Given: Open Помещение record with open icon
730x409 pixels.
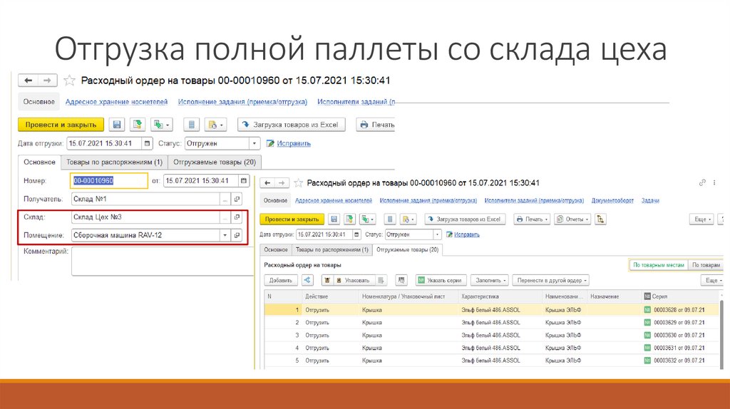Looking at the screenshot, I should (x=237, y=235).
